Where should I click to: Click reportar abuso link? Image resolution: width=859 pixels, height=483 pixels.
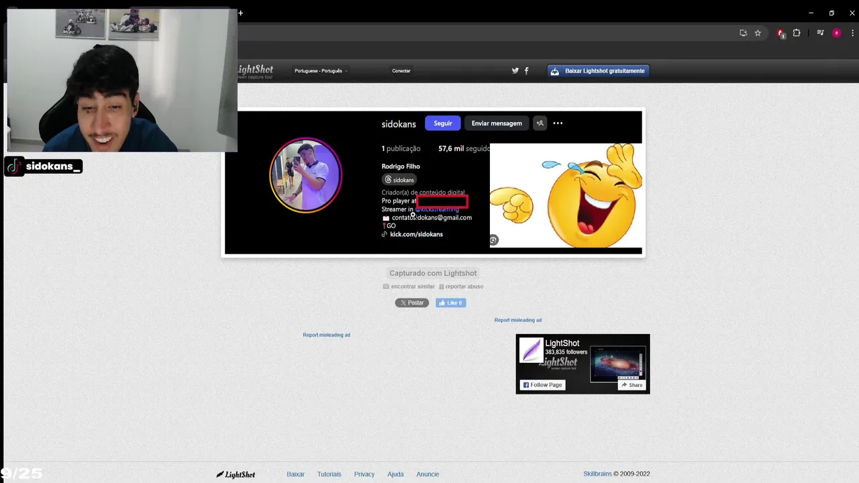461,286
